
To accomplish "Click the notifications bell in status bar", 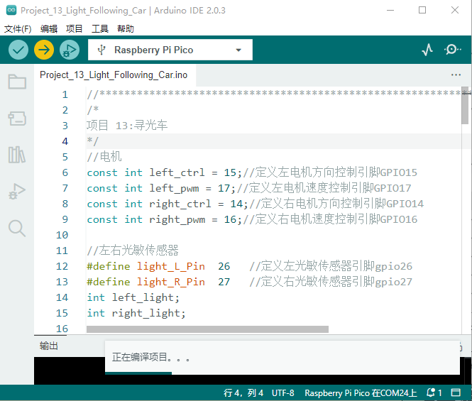I will (431, 392).
